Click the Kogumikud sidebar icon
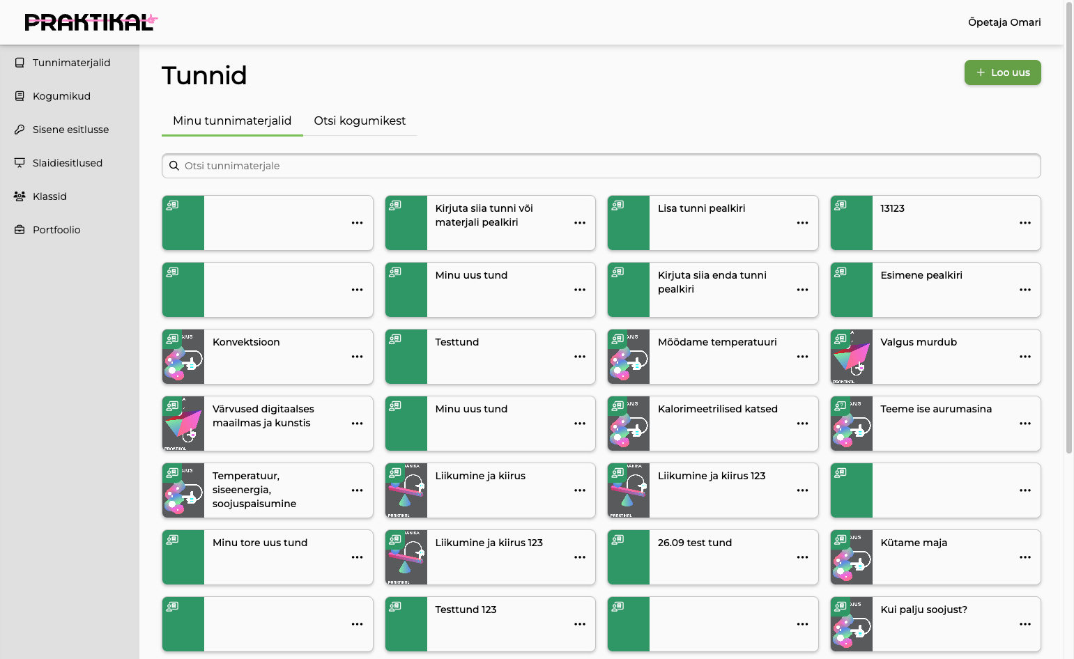Image resolution: width=1074 pixels, height=659 pixels. 20,96
